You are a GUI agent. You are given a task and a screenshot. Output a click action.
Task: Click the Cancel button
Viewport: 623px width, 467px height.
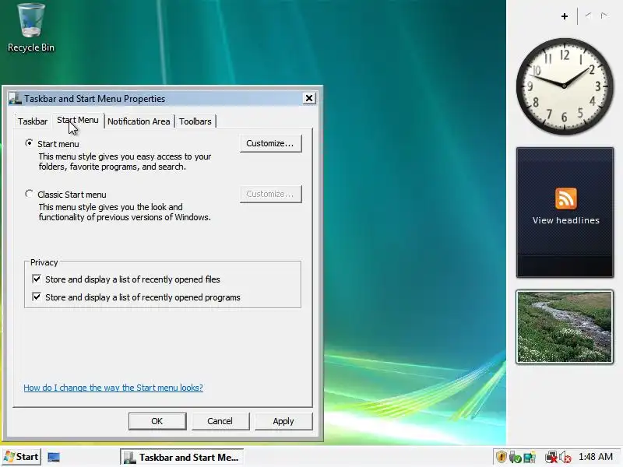tap(220, 421)
